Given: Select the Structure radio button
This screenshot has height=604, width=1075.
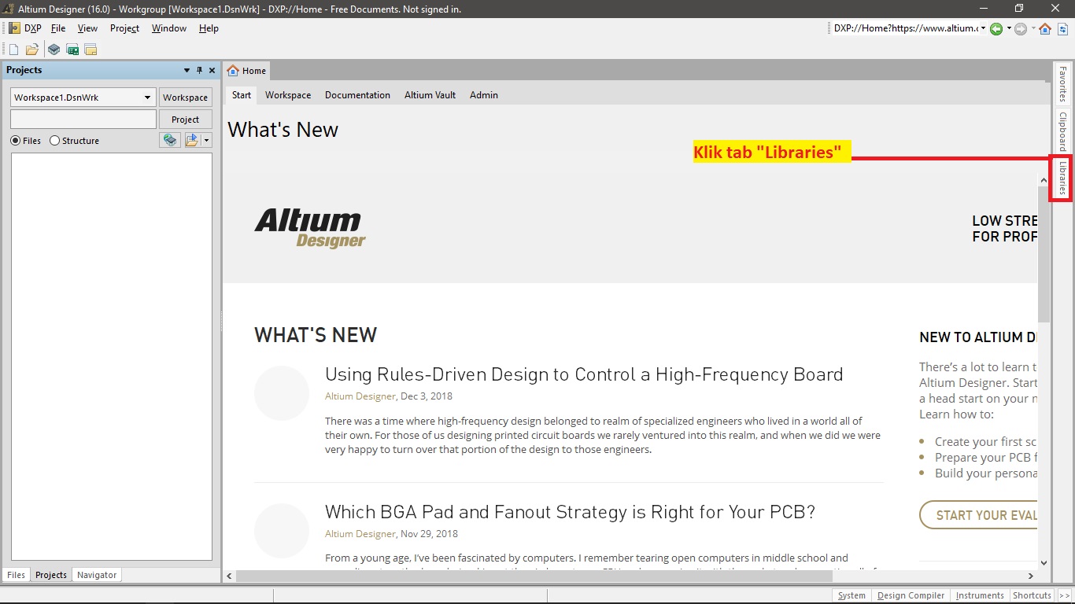Looking at the screenshot, I should pyautogui.click(x=54, y=141).
